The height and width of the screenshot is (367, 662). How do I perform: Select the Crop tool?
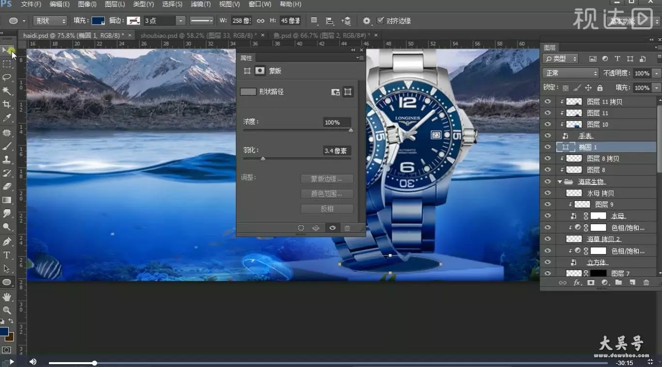[x=7, y=105]
